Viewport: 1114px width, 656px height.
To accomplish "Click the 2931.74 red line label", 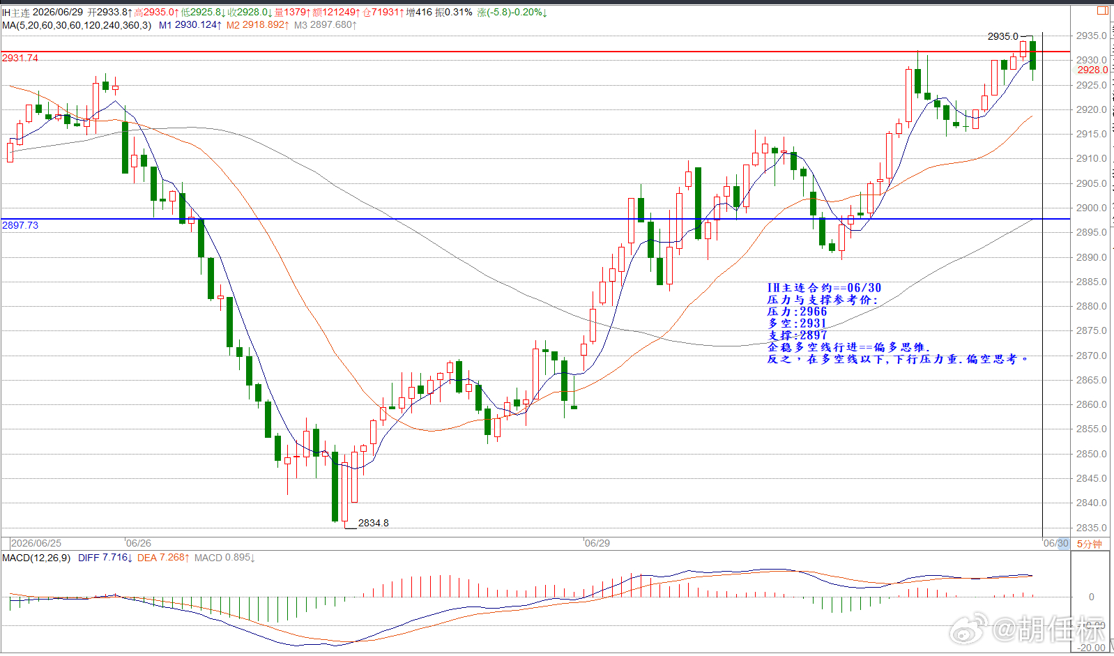I will (x=20, y=58).
